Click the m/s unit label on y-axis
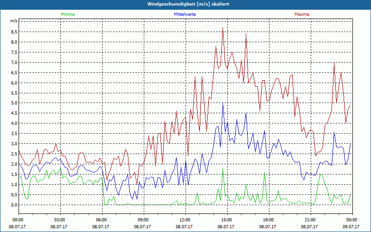 pyautogui.click(x=13, y=21)
